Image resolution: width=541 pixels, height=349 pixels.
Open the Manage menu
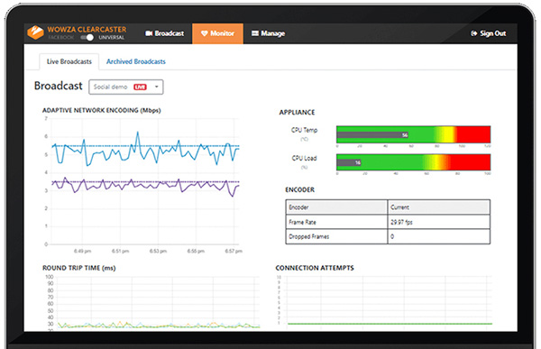tap(268, 33)
